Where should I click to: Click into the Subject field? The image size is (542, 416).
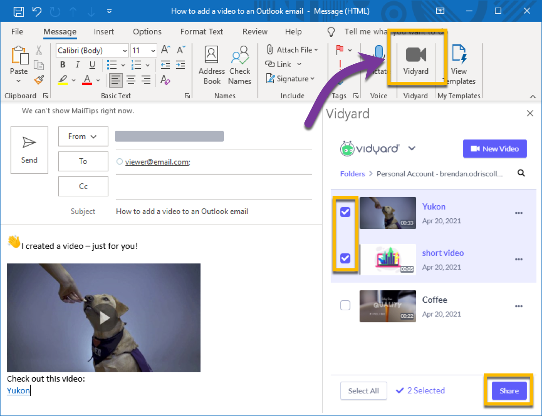214,211
